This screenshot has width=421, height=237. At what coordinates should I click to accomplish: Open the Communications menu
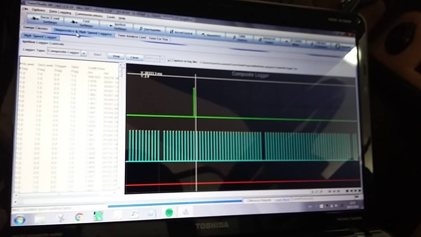[x=89, y=14]
